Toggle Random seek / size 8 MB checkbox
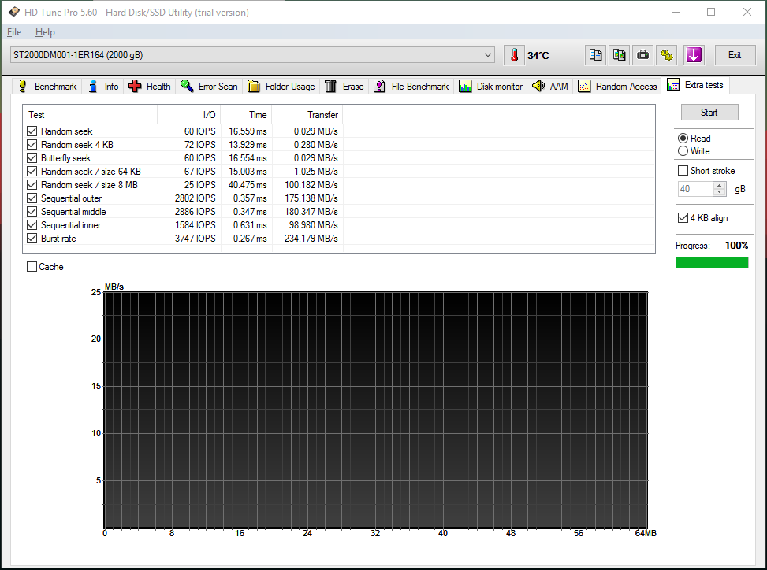Screen dimensions: 767x570 pos(32,185)
